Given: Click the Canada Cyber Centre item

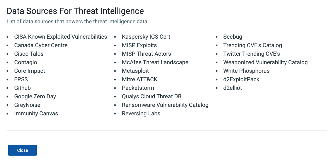Looking at the screenshot, I should (41, 45).
